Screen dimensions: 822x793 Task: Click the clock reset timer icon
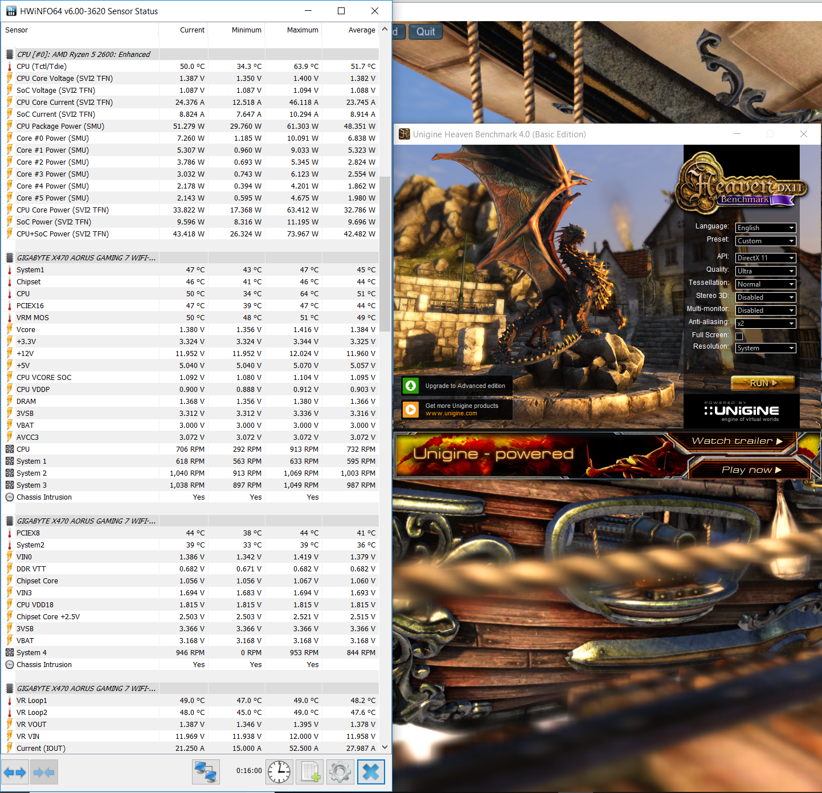279,772
